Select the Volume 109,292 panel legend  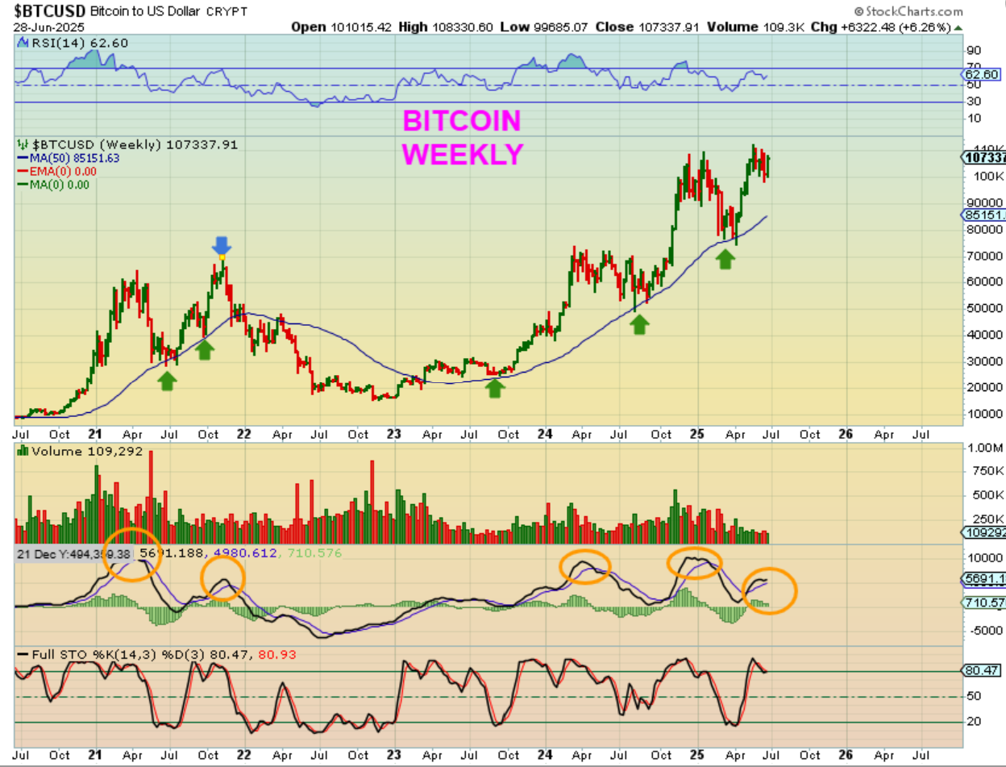pyautogui.click(x=87, y=452)
